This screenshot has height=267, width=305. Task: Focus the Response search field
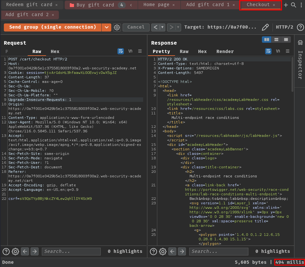point(219,252)
